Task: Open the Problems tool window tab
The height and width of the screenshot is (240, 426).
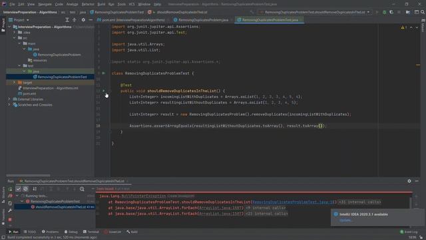Action: (51, 232)
